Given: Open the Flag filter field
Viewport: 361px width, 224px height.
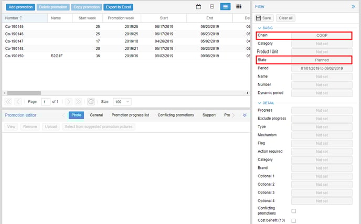Looking at the screenshot, I should click(x=322, y=143).
